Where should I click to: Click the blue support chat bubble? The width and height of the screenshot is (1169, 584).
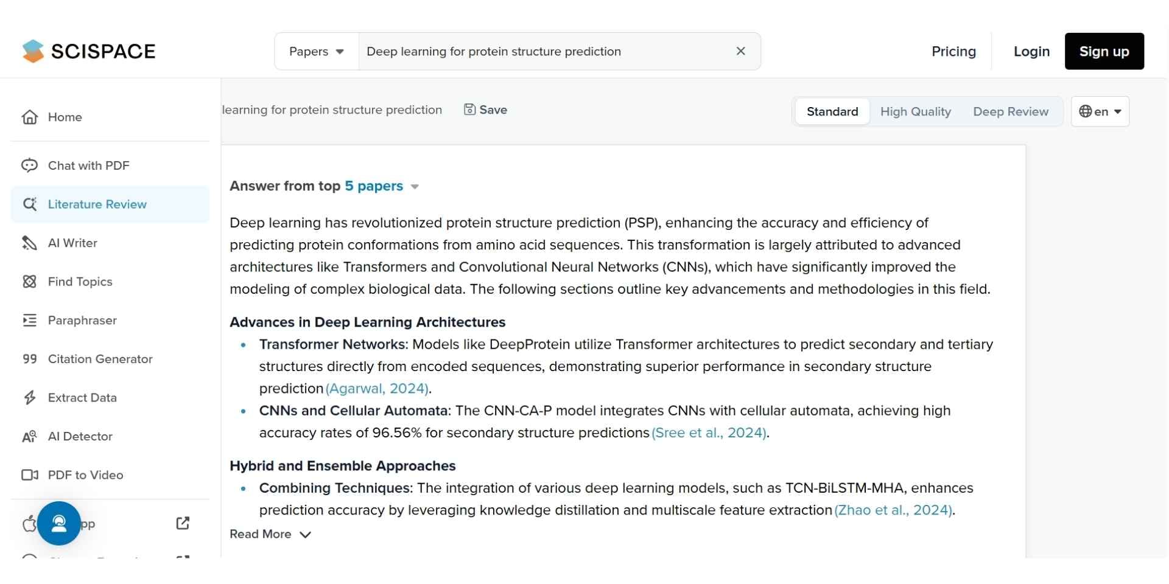pyautogui.click(x=59, y=523)
